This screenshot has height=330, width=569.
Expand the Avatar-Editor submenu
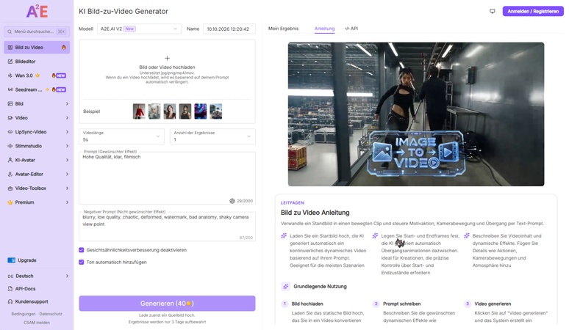pos(37,174)
